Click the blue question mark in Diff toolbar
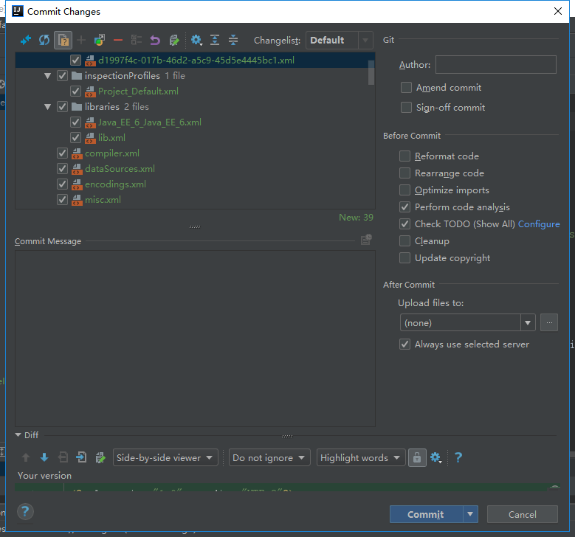575x537 pixels. tap(458, 457)
